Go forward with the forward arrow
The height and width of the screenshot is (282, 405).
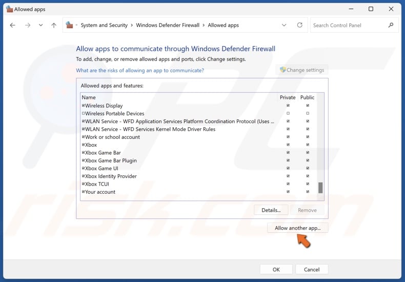(x=28, y=25)
